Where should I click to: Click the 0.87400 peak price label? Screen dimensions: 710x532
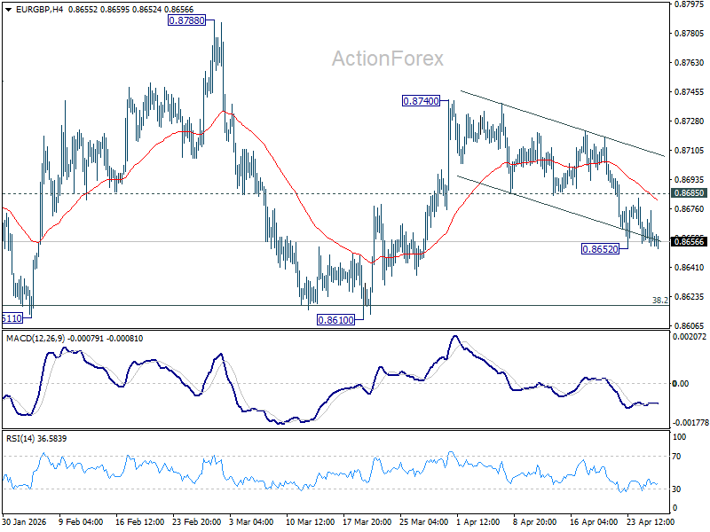coord(421,101)
